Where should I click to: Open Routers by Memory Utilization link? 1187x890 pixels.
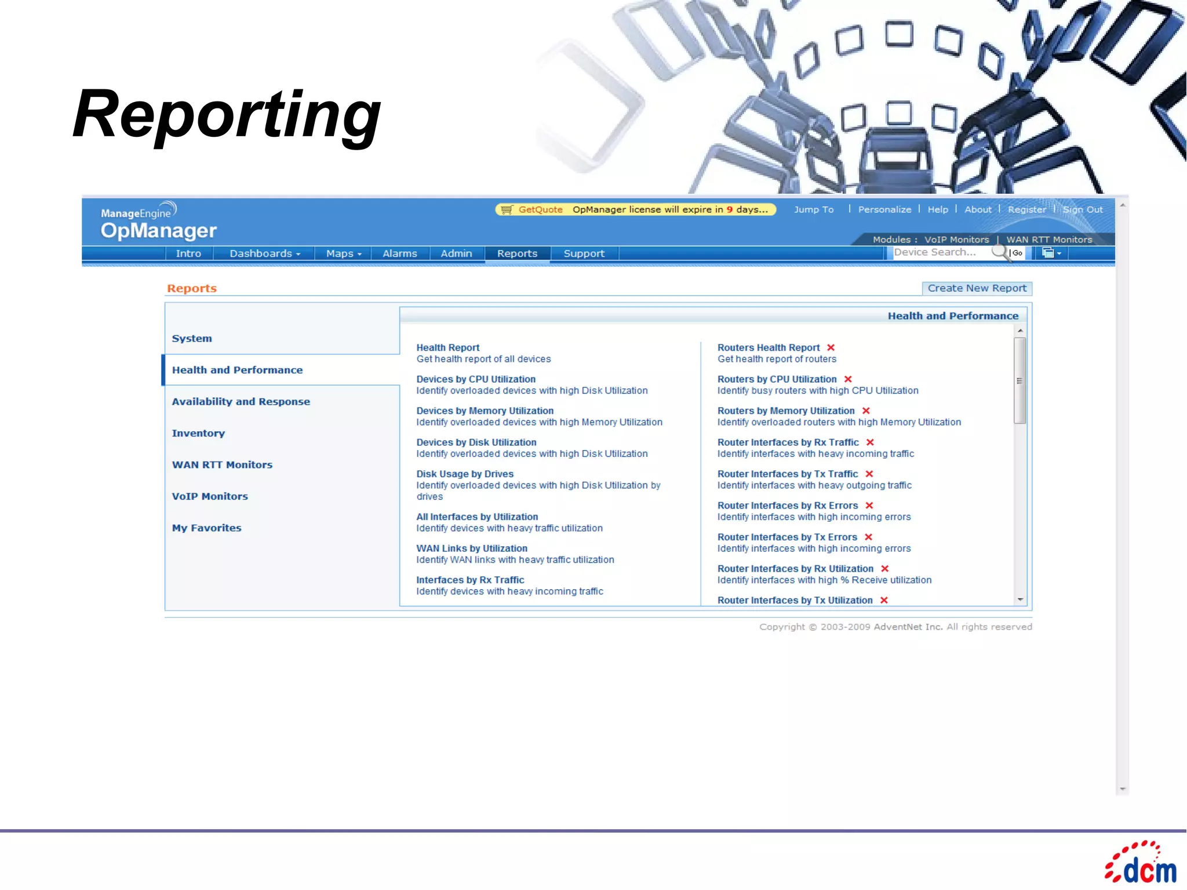(x=786, y=411)
